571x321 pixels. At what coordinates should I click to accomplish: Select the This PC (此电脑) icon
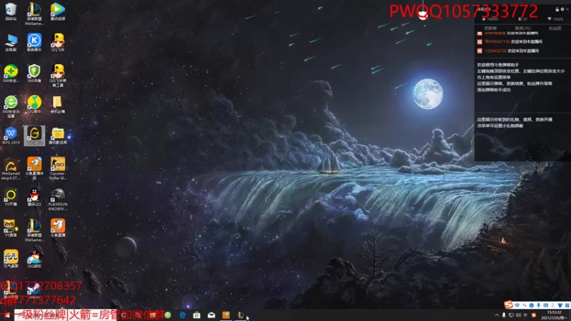click(x=11, y=43)
